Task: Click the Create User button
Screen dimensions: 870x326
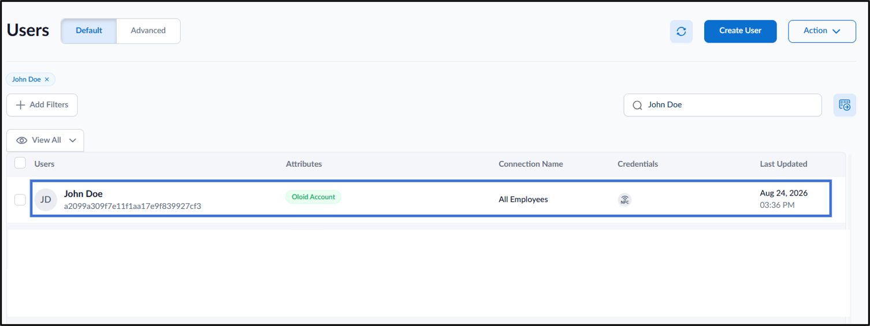Action: (740, 31)
